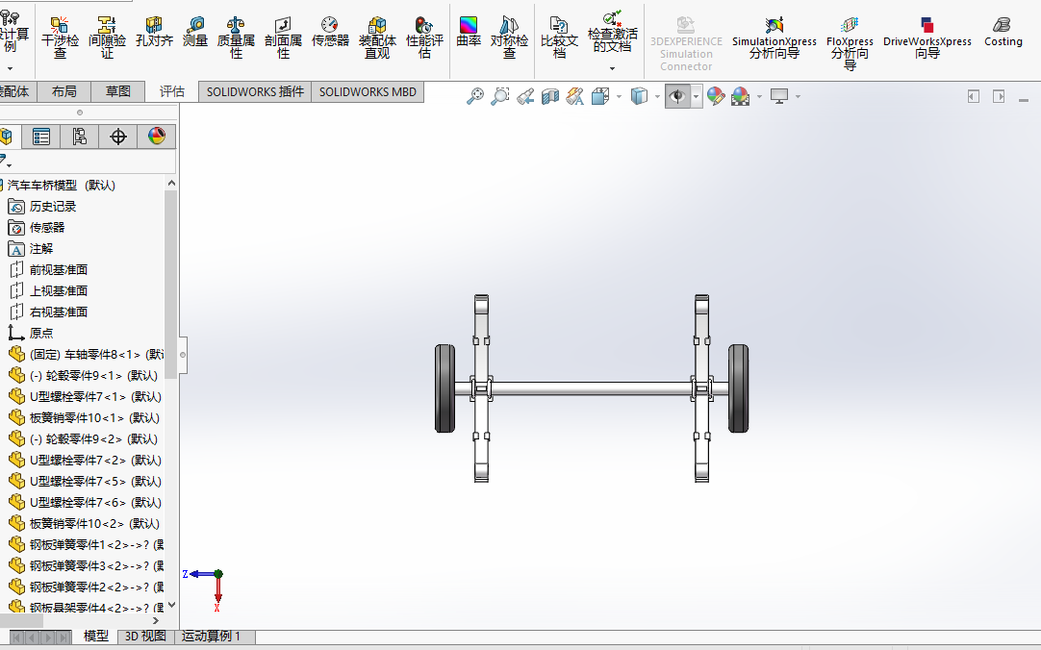Click Apply Scene icon
The image size is (1041, 650).
point(741,96)
